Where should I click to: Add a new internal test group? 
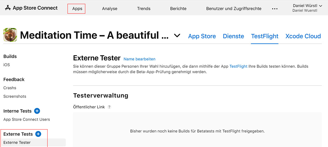37,111
